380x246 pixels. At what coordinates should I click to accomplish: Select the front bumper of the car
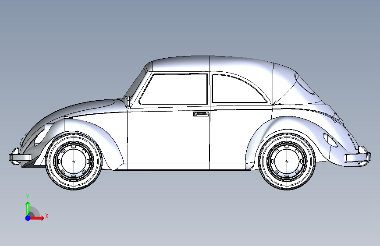(x=20, y=157)
